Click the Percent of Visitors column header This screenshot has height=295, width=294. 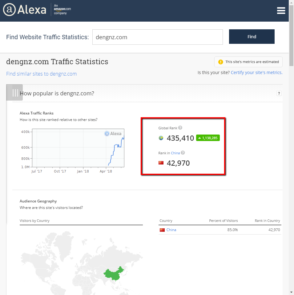pyautogui.click(x=224, y=221)
